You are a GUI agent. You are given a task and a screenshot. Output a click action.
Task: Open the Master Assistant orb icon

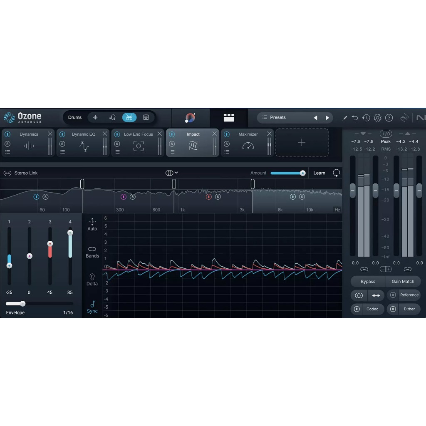190,118
